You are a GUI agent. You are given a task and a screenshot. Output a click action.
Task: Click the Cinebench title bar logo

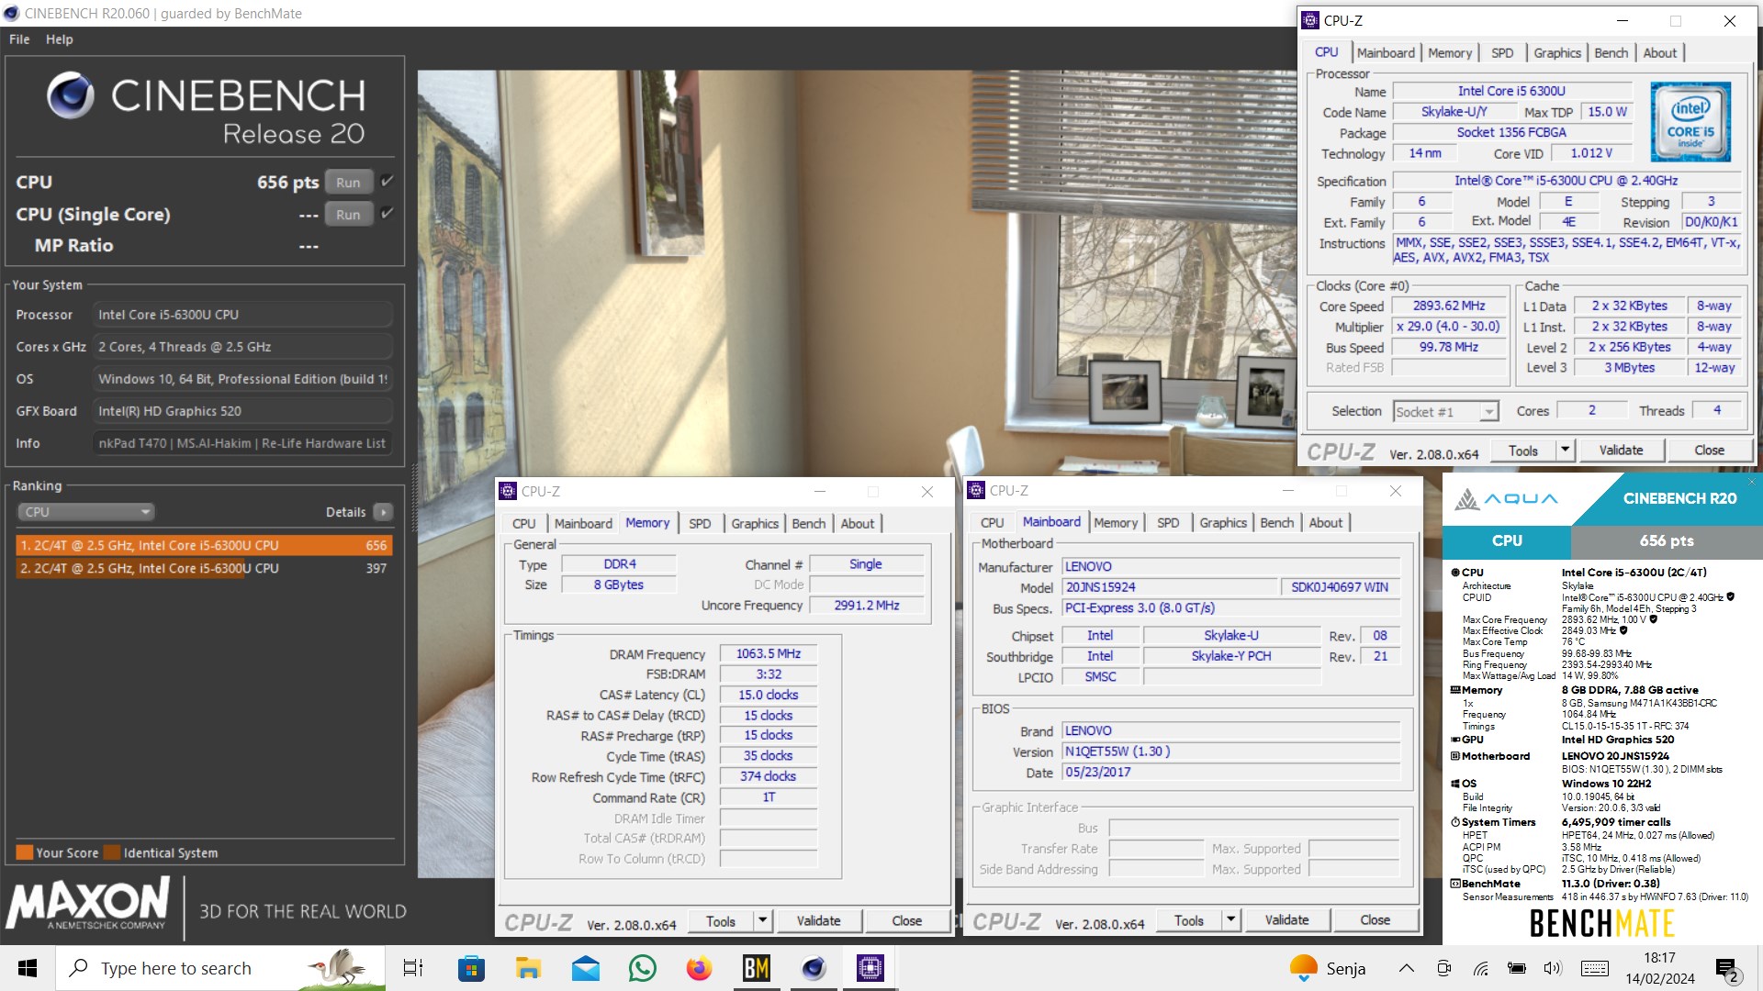(11, 13)
